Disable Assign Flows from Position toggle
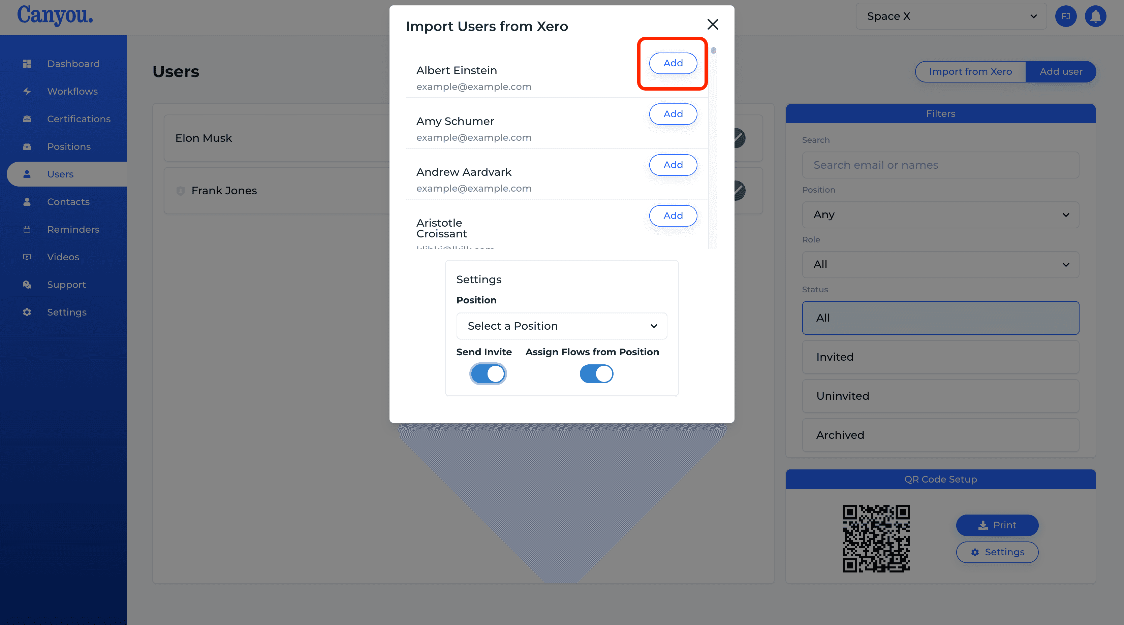Image resolution: width=1124 pixels, height=625 pixels. [x=597, y=374]
